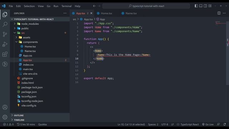229x129 pixels.
Task: Open the Extensions view
Action: tap(5, 54)
